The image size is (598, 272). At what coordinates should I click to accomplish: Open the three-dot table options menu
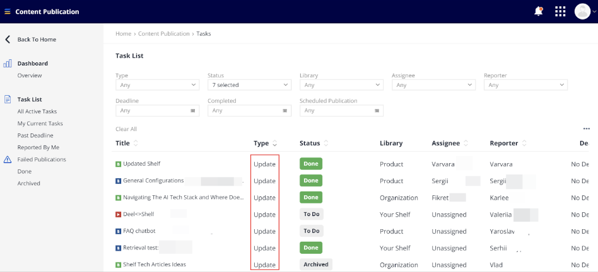coord(587,129)
